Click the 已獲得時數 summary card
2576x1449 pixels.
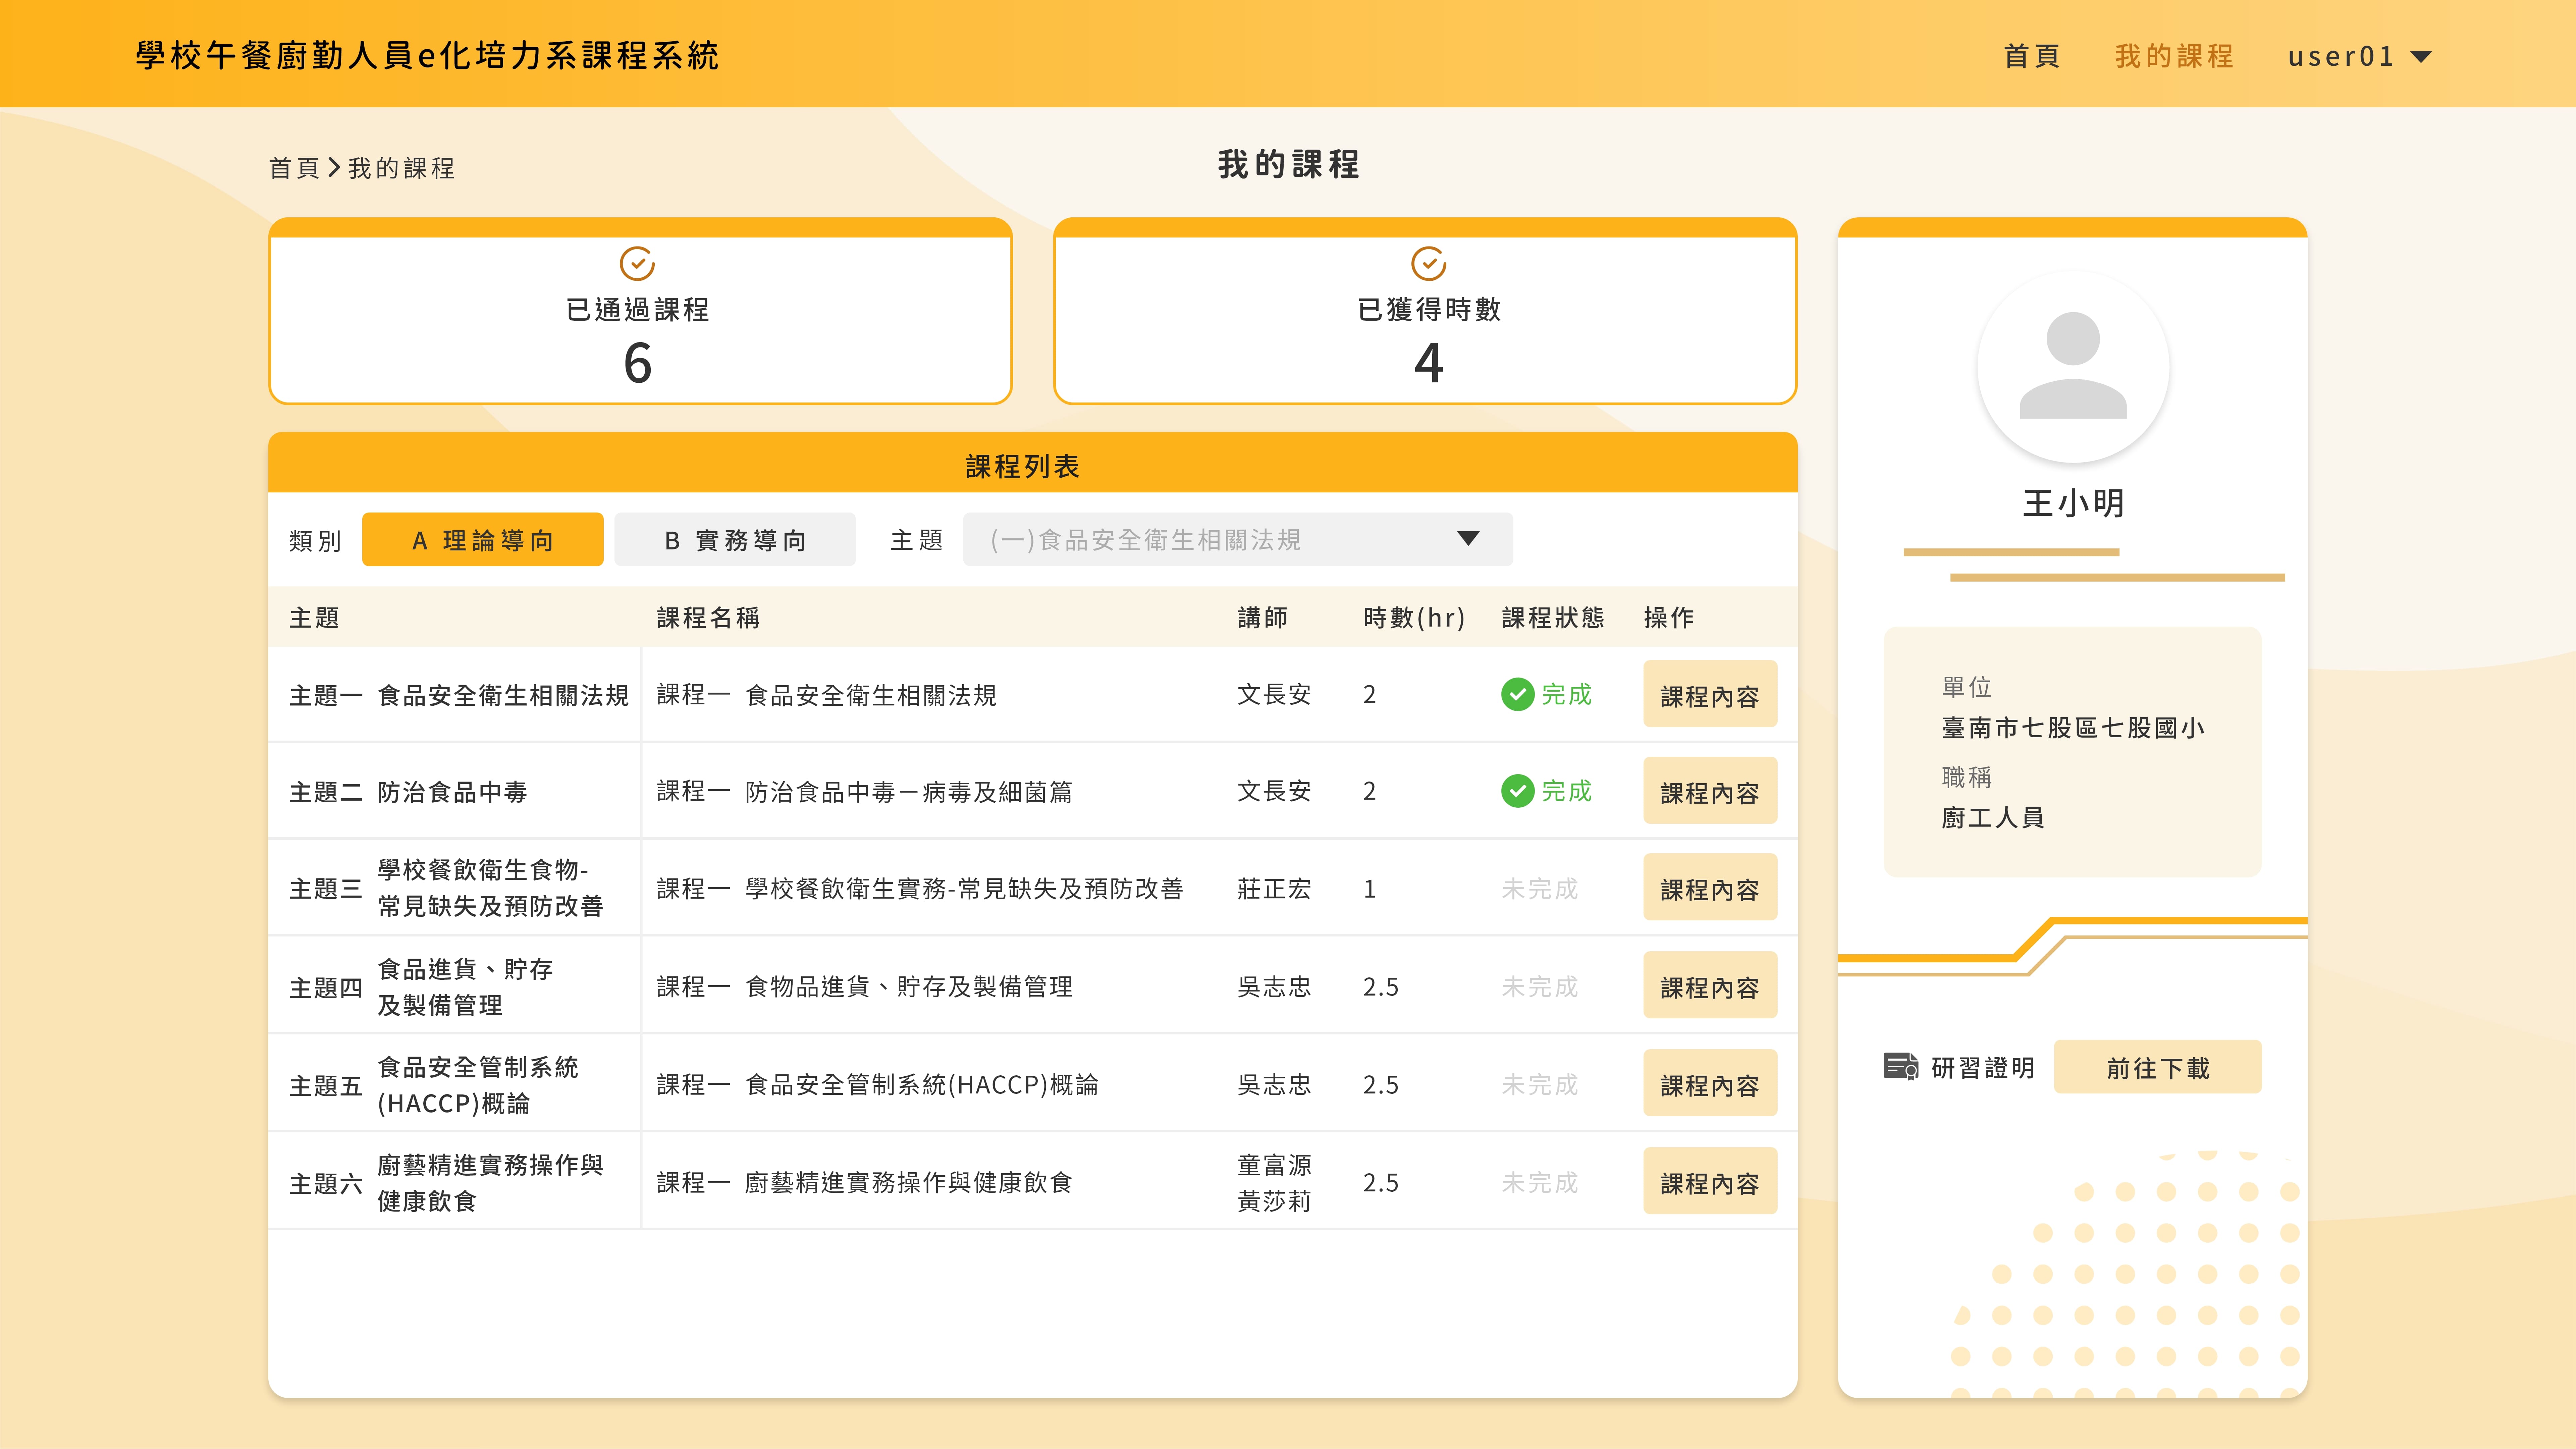coord(1425,311)
